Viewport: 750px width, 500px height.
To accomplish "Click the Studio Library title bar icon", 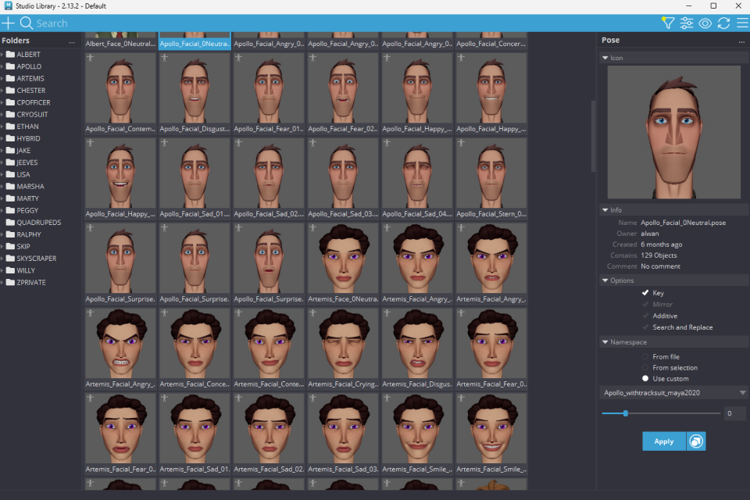I will coord(8,5).
